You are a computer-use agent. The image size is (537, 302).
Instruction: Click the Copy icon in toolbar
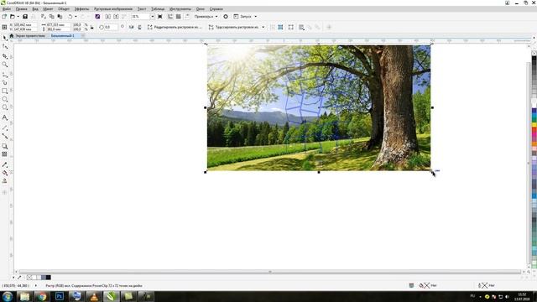52,17
